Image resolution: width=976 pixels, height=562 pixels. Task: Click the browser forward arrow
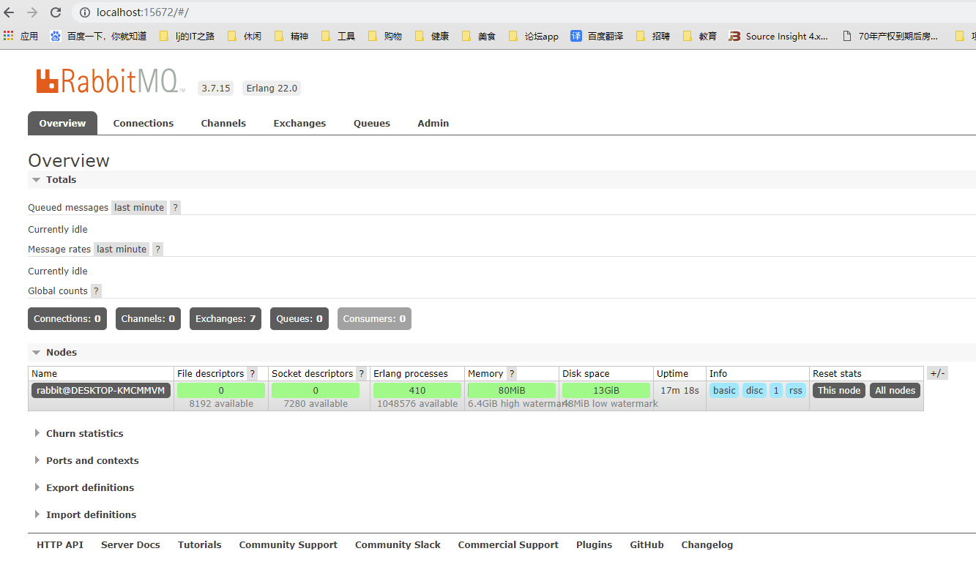tap(32, 12)
